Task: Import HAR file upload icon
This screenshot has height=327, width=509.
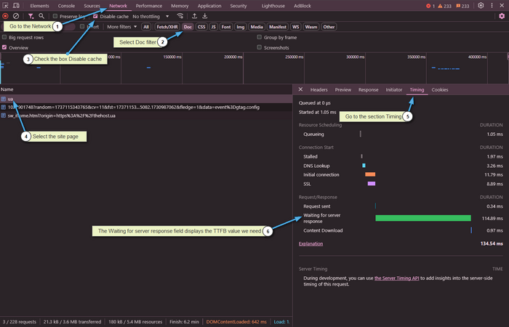Action: pyautogui.click(x=194, y=16)
